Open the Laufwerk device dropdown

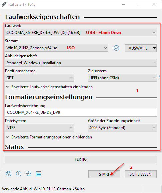pyautogui.click(x=81, y=33)
